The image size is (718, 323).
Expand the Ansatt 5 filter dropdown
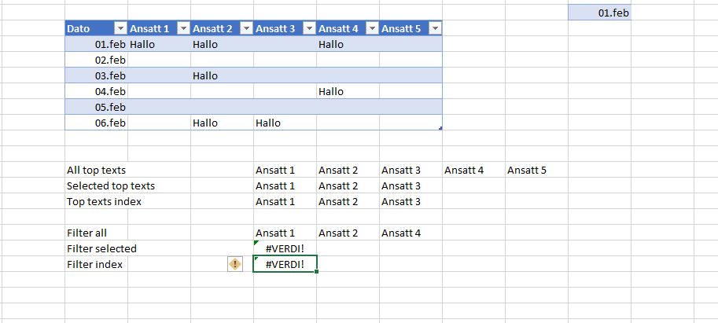434,28
